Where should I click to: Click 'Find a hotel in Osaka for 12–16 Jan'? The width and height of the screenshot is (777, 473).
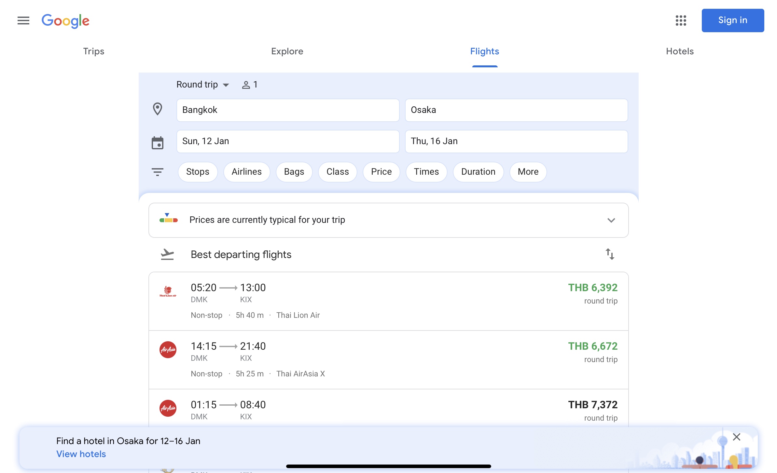[x=128, y=441]
